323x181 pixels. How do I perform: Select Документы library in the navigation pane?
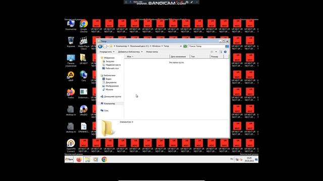coord(110,82)
